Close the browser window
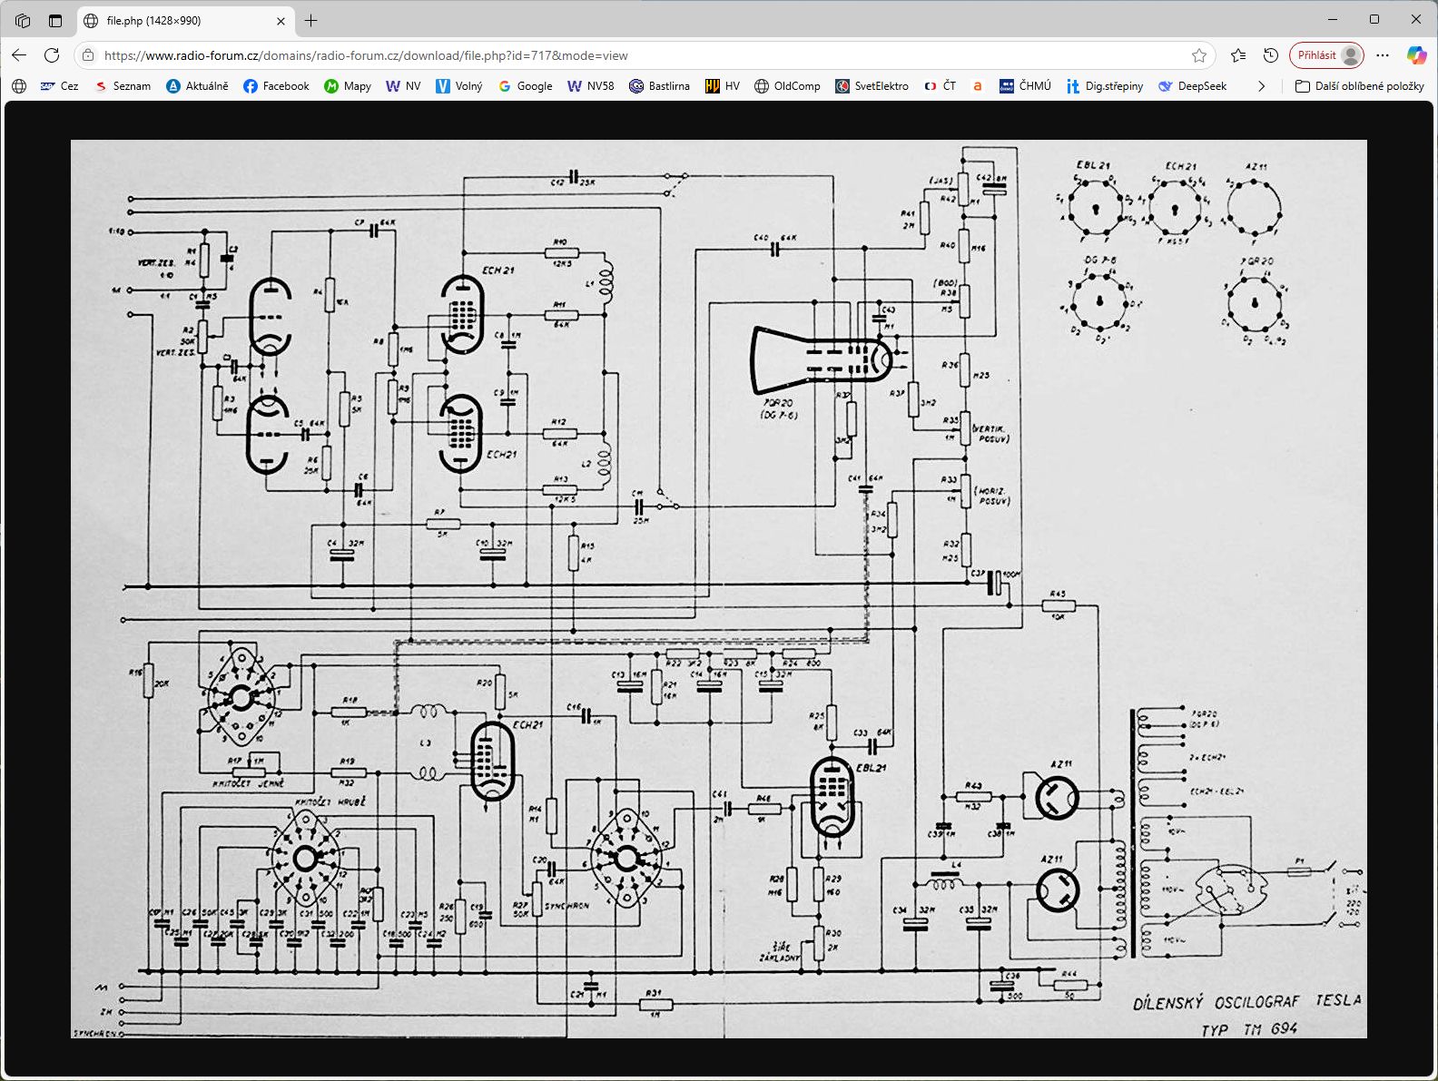The width and height of the screenshot is (1438, 1081). pyautogui.click(x=1416, y=19)
